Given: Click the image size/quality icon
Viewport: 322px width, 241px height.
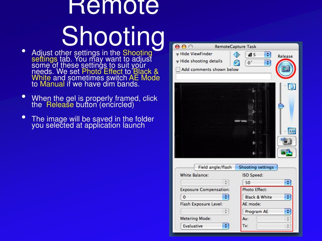Looking at the screenshot, I should pyautogui.click(x=236, y=55).
